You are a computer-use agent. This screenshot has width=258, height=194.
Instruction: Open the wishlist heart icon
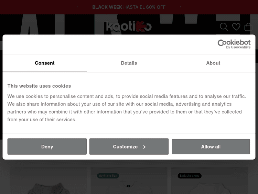(236, 27)
